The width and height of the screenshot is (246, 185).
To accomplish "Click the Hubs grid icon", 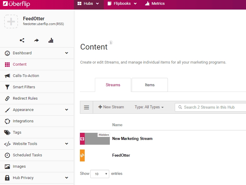I will click(x=80, y=4).
